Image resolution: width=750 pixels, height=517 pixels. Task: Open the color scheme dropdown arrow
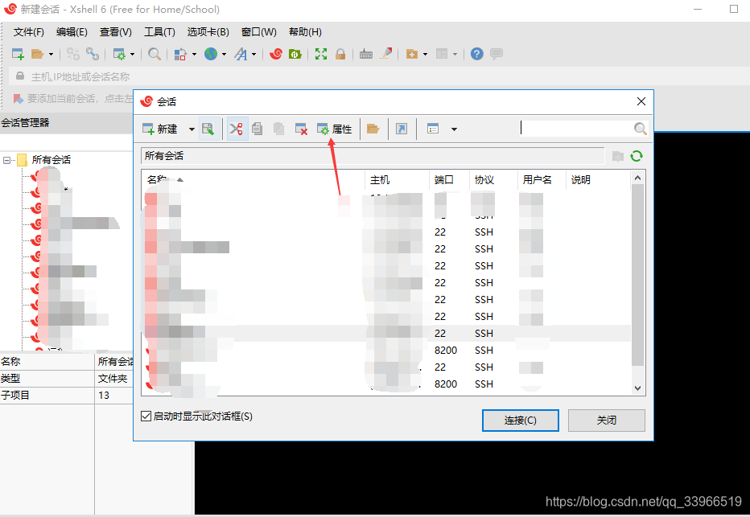tap(194, 55)
